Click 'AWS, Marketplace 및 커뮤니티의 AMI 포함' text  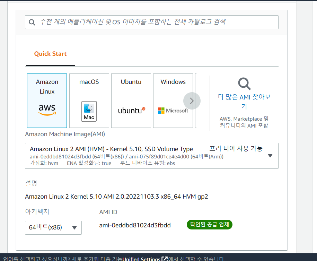pos(244,122)
